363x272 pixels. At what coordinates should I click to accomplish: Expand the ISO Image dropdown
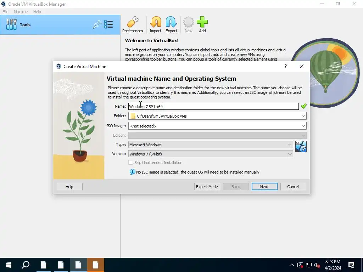point(303,126)
